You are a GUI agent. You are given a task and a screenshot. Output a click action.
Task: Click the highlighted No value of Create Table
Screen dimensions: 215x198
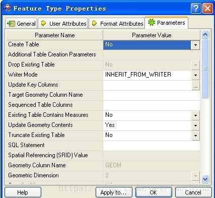coord(109,44)
